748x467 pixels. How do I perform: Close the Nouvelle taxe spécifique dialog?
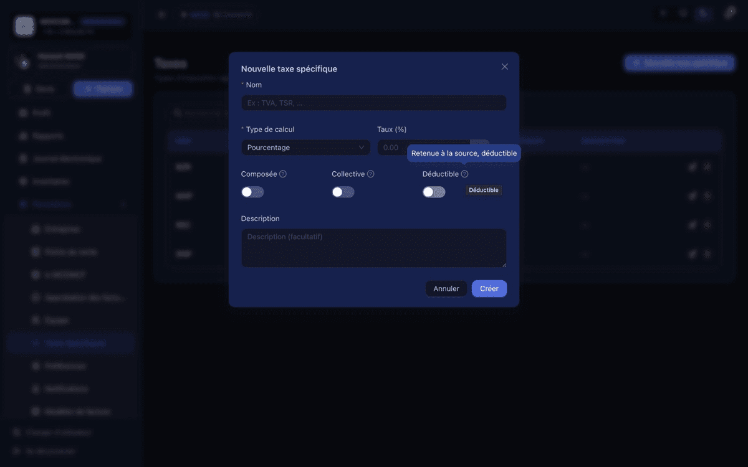point(505,67)
